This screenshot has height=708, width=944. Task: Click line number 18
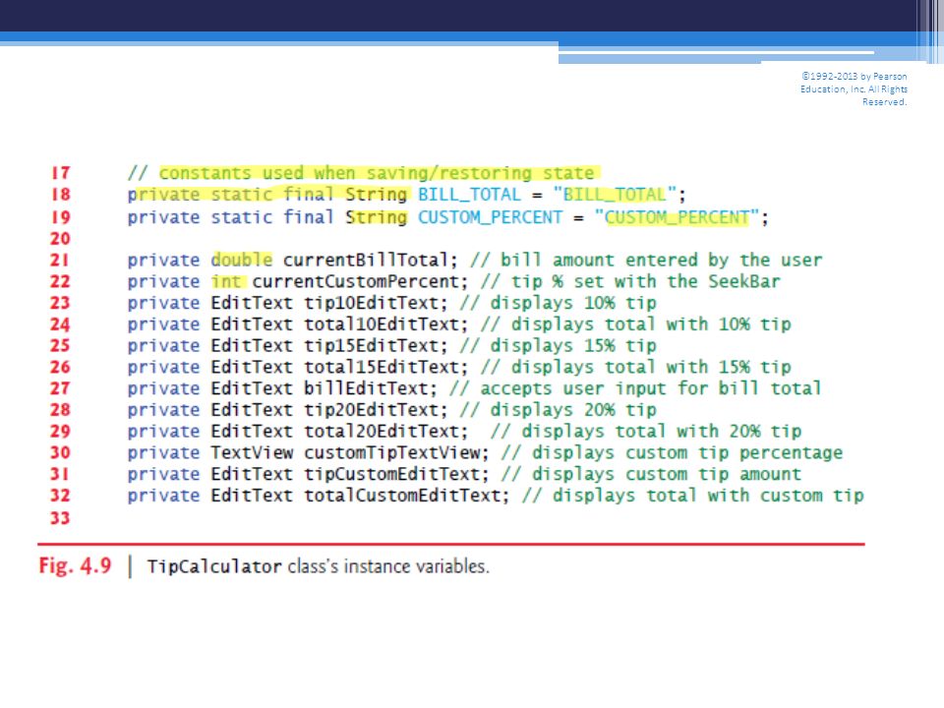60,195
